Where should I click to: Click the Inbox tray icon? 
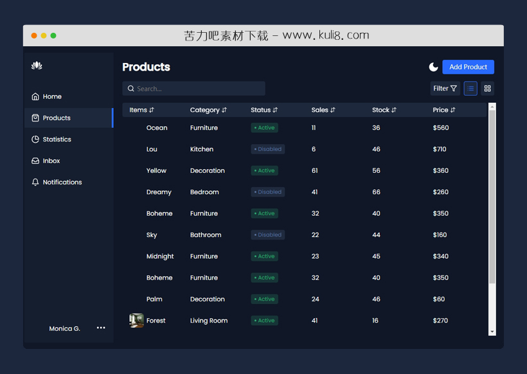pos(35,161)
